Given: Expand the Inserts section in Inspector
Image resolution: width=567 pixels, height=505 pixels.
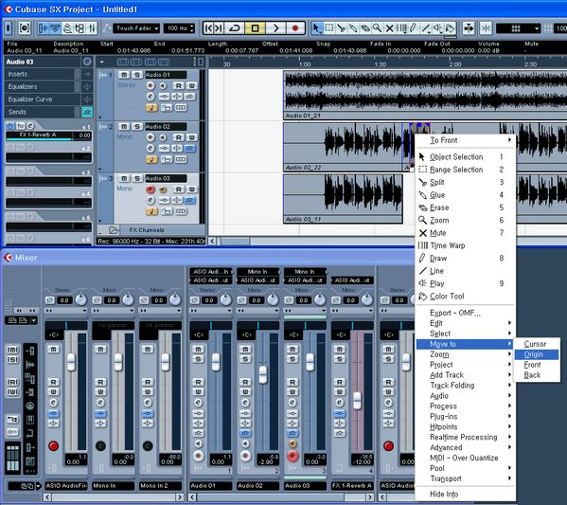Looking at the screenshot, I should [40, 74].
